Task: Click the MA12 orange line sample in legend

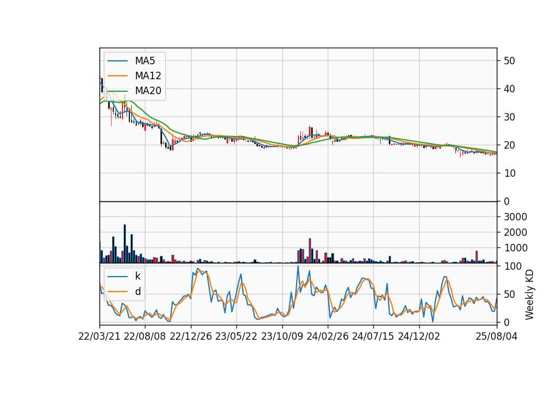Action: 117,76
